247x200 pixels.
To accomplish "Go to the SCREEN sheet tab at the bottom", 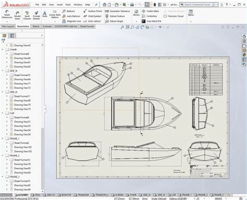I will coord(118,195).
